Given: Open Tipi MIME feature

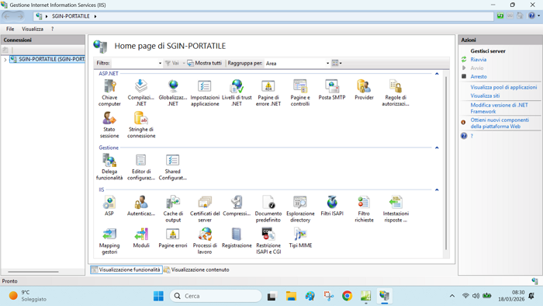Looking at the screenshot, I should (300, 238).
